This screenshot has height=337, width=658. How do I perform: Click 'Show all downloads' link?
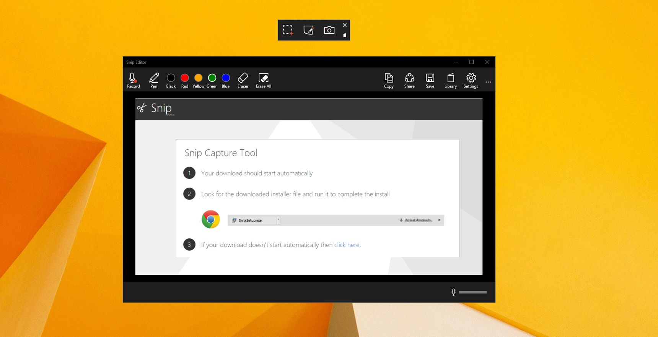pos(418,220)
